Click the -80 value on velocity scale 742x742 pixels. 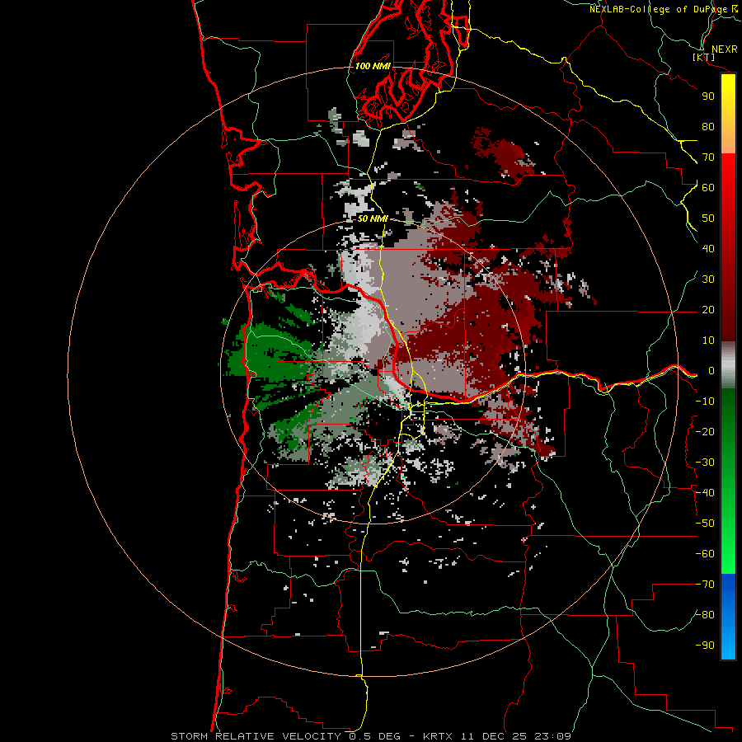point(705,615)
